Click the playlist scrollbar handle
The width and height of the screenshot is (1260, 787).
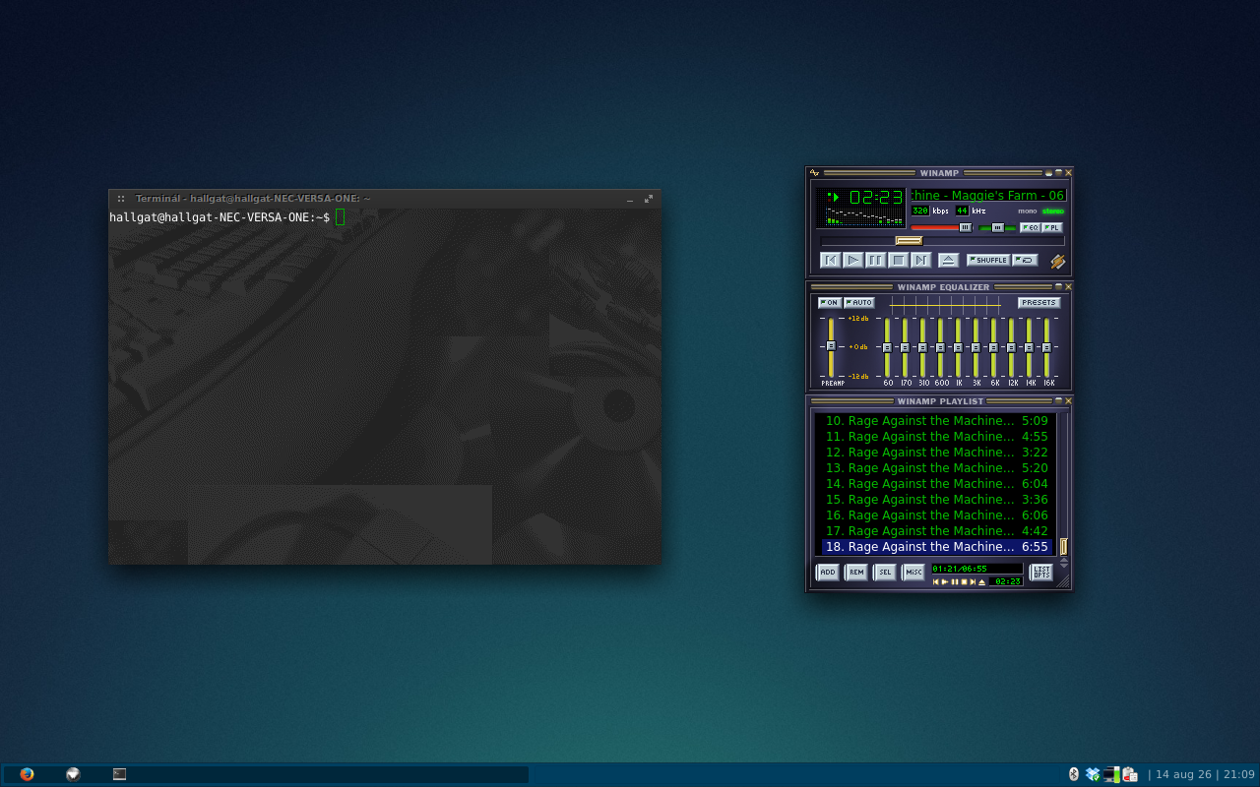point(1063,546)
